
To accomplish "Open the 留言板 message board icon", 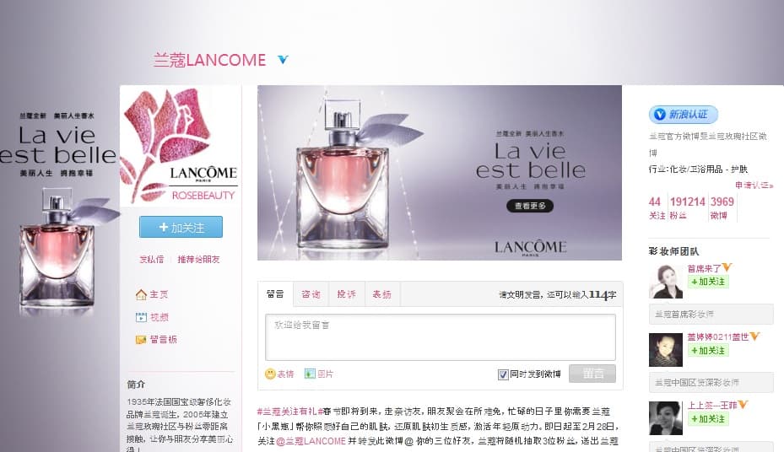I will (141, 340).
